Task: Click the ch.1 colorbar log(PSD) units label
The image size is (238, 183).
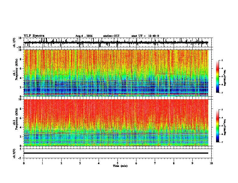Action: (x=225, y=78)
